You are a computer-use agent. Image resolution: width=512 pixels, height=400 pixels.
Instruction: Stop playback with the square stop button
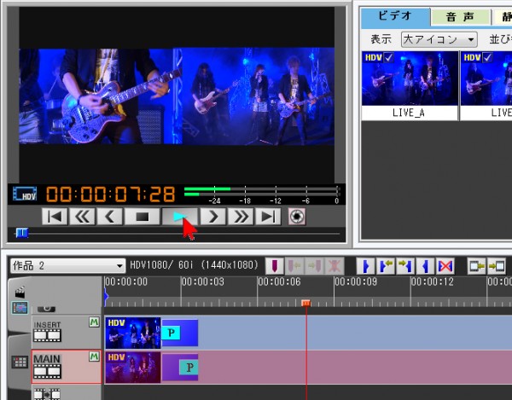[x=143, y=217]
